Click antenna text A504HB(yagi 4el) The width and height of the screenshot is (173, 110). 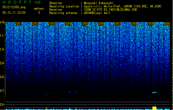coord(97,13)
